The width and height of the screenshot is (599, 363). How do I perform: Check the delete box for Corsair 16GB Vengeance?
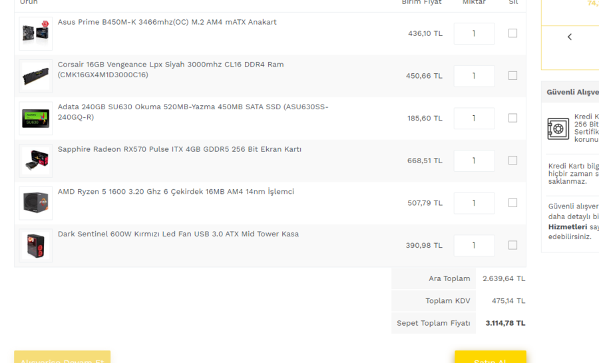coord(512,76)
